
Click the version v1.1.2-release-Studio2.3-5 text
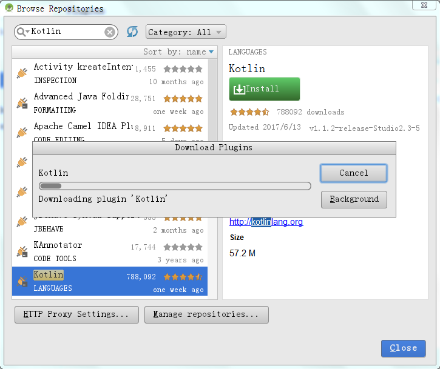pyautogui.click(x=364, y=128)
